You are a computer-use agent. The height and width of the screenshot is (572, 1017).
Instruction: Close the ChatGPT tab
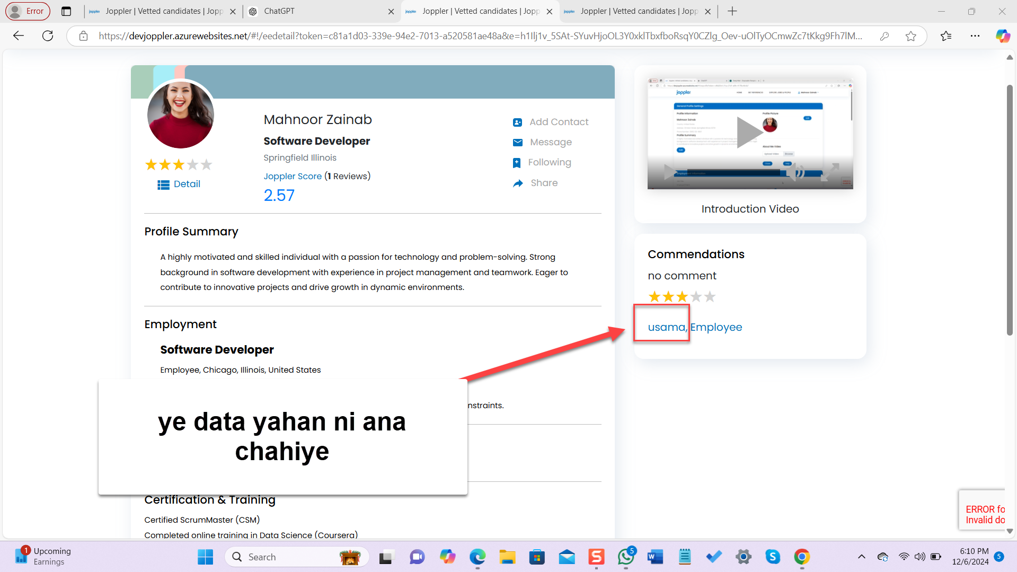[x=391, y=11]
